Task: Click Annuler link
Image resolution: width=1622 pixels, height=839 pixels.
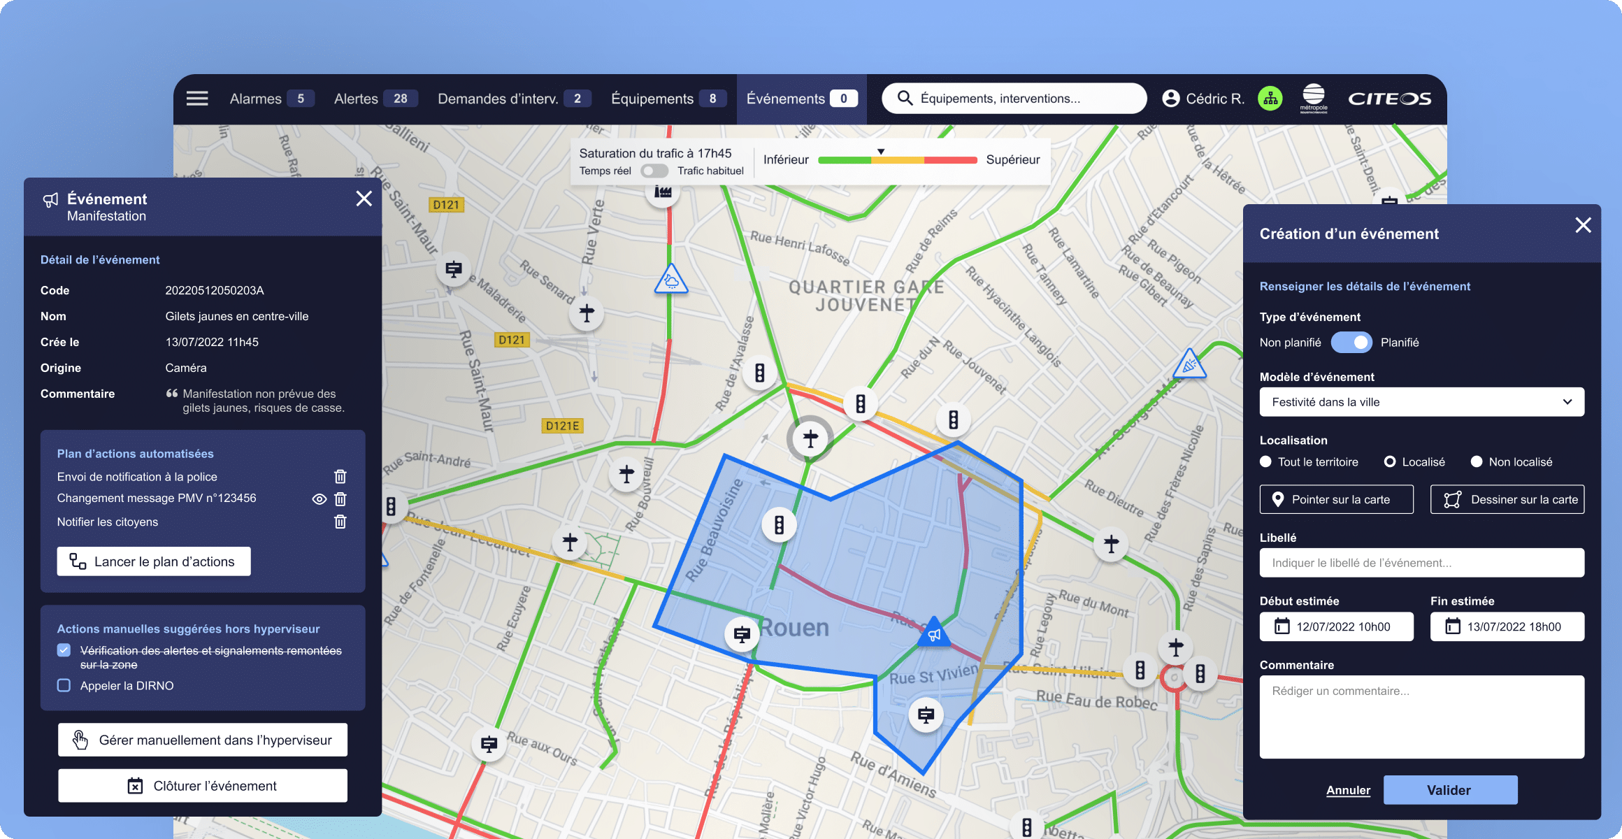Action: pyautogui.click(x=1348, y=790)
